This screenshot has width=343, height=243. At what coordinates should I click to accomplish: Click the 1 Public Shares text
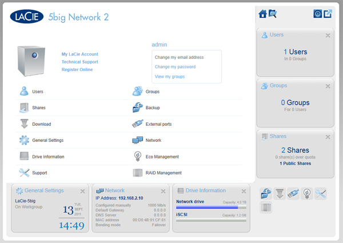pos(296,164)
